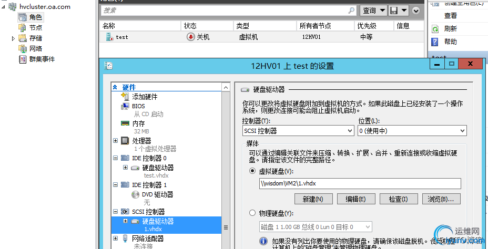Click the 浏览(B)... button

441,199
